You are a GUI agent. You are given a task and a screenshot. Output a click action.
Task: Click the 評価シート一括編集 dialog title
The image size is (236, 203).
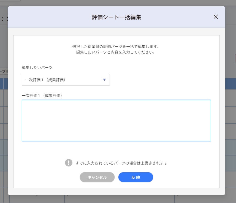(116, 17)
